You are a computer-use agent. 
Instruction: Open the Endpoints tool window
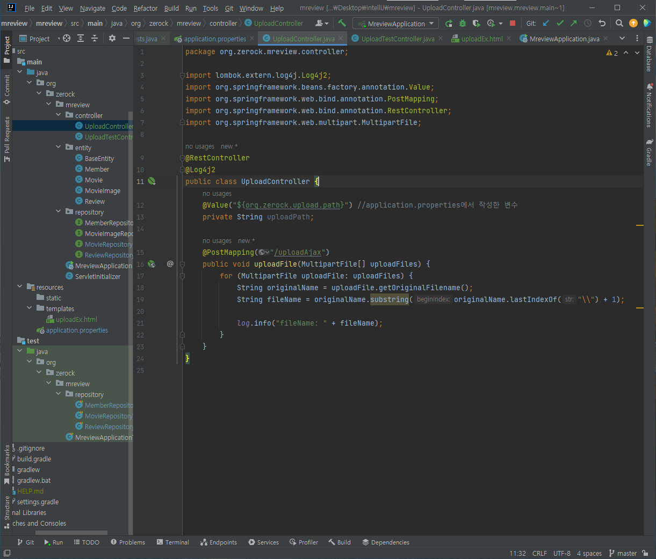point(218,542)
